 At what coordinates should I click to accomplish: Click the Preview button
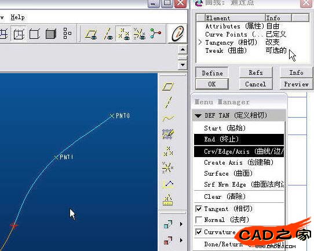click(296, 84)
